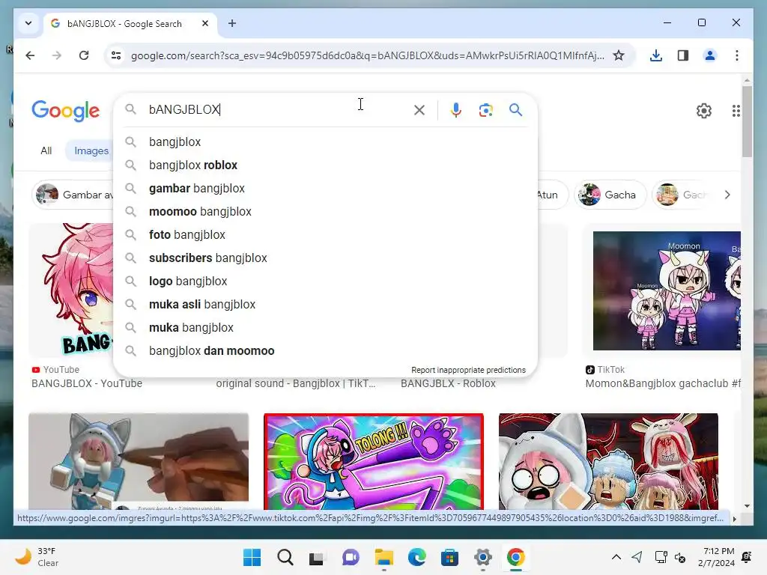This screenshot has width=767, height=575.
Task: Open a new tab with plus button
Action: point(232,23)
